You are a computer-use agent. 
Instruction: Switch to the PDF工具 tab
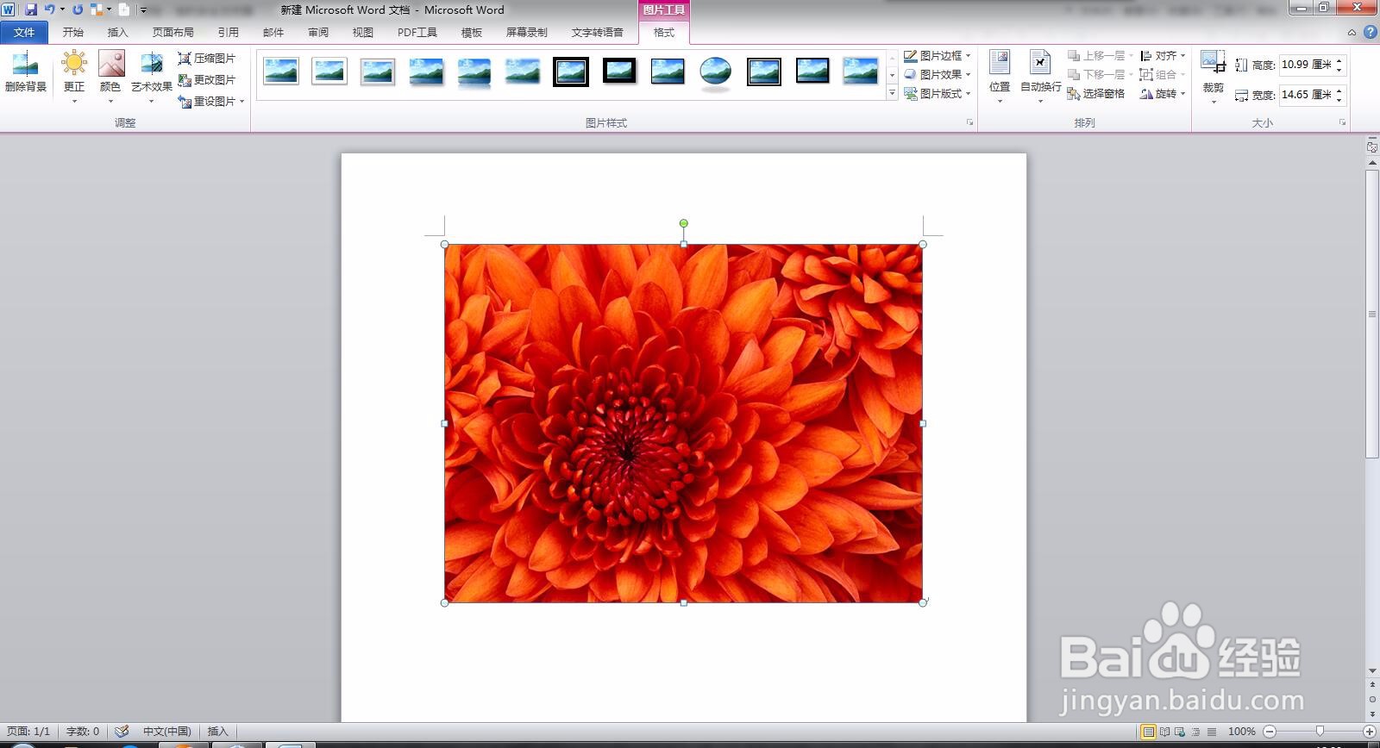tap(417, 33)
